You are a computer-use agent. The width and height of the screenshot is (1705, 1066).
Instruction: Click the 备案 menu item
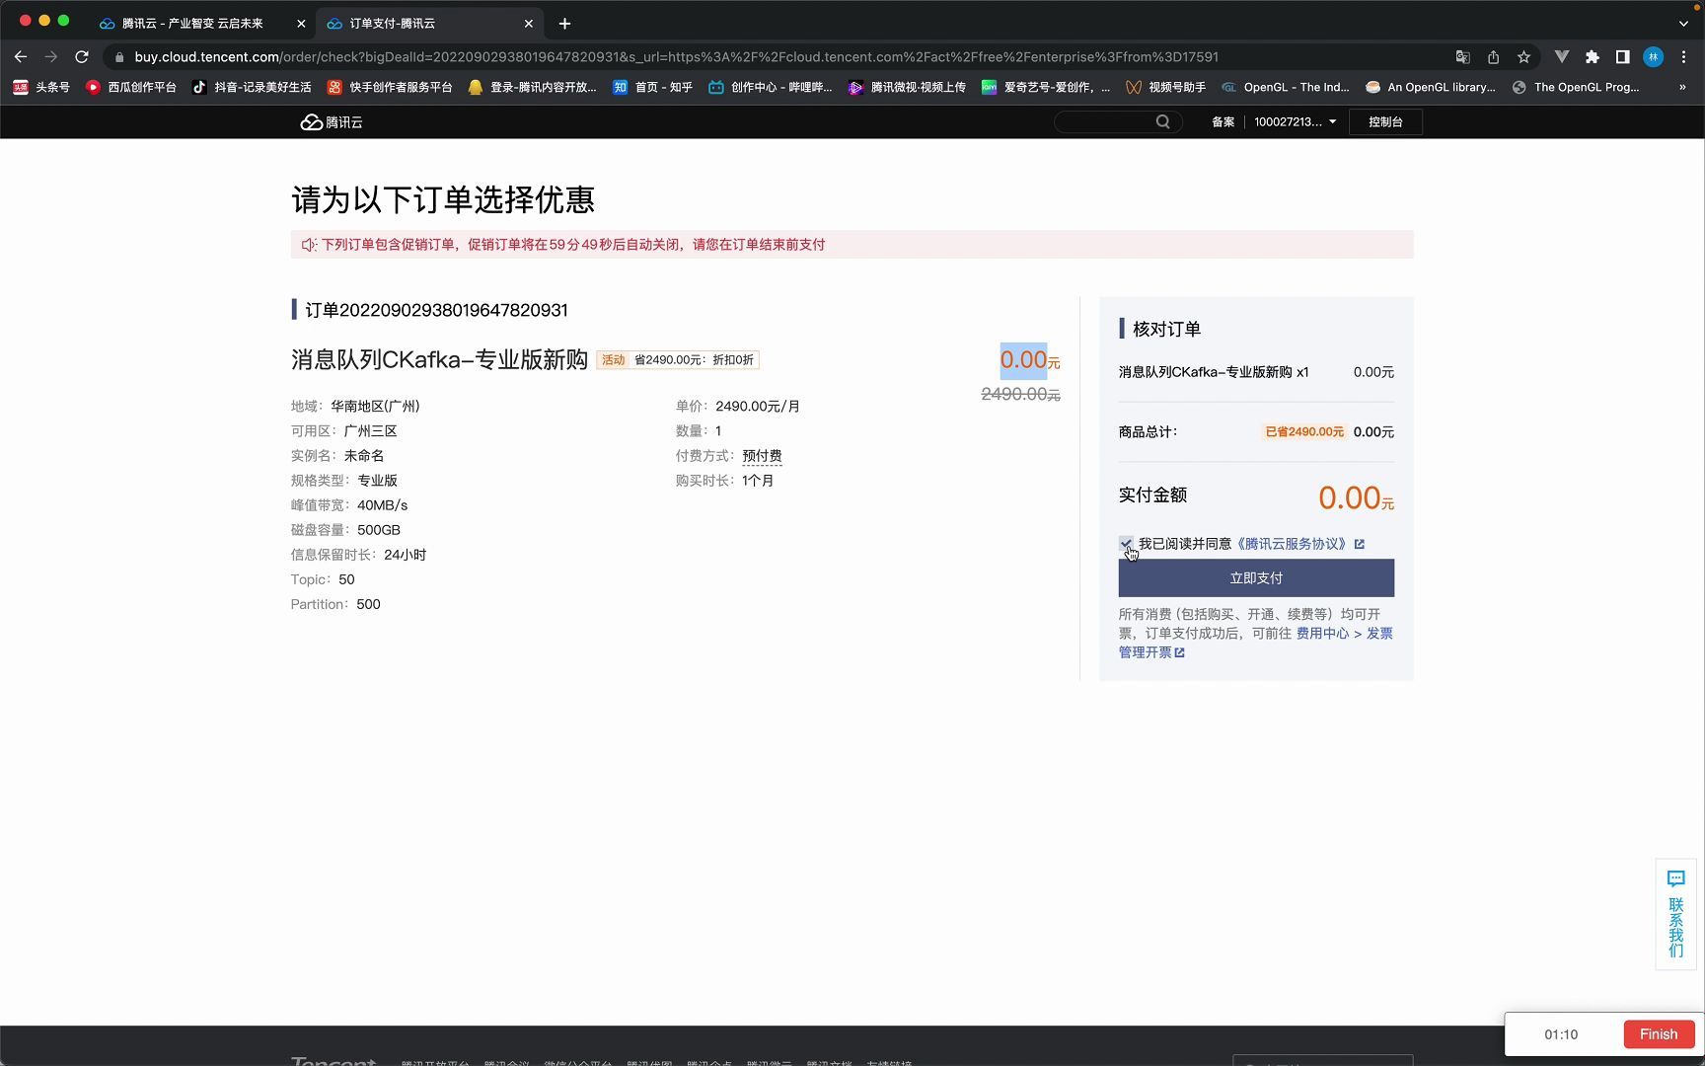pos(1223,122)
